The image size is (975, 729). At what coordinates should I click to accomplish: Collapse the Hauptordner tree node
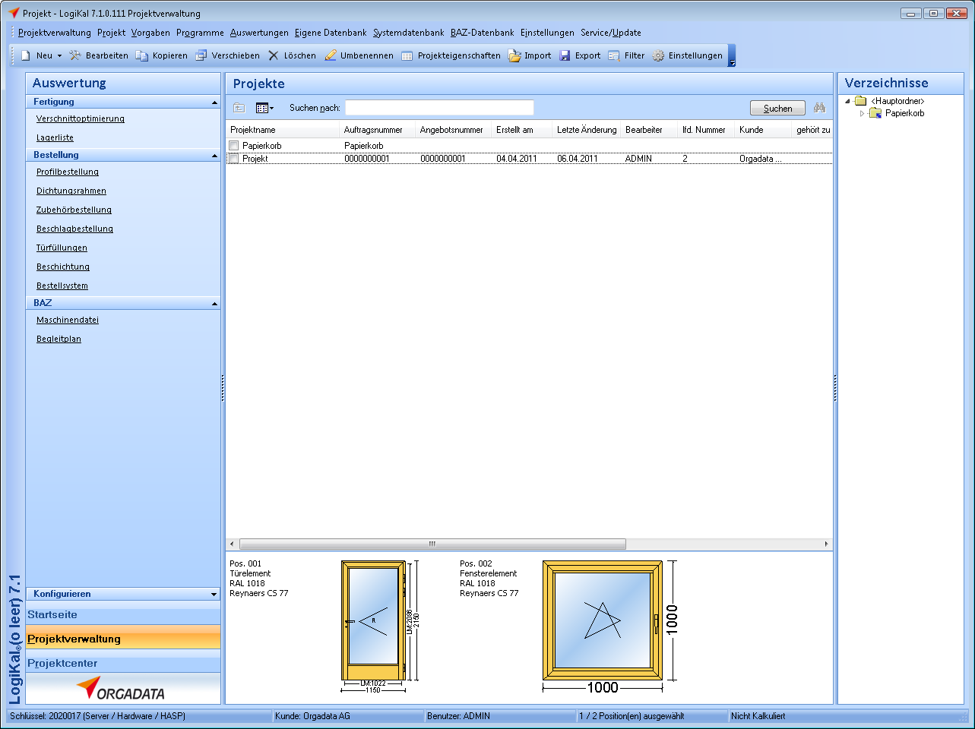[848, 101]
